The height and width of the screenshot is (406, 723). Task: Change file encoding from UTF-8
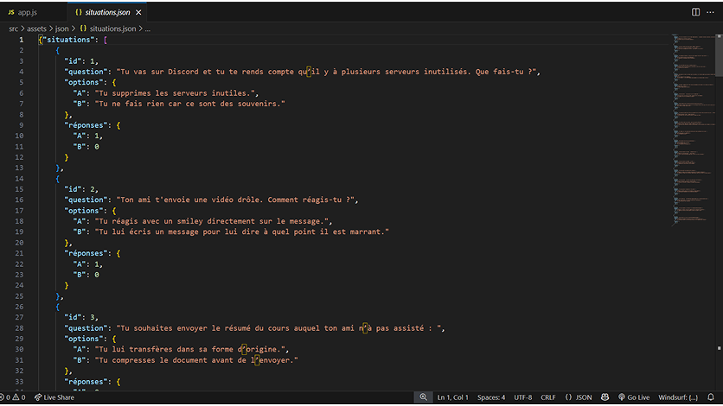click(x=523, y=397)
